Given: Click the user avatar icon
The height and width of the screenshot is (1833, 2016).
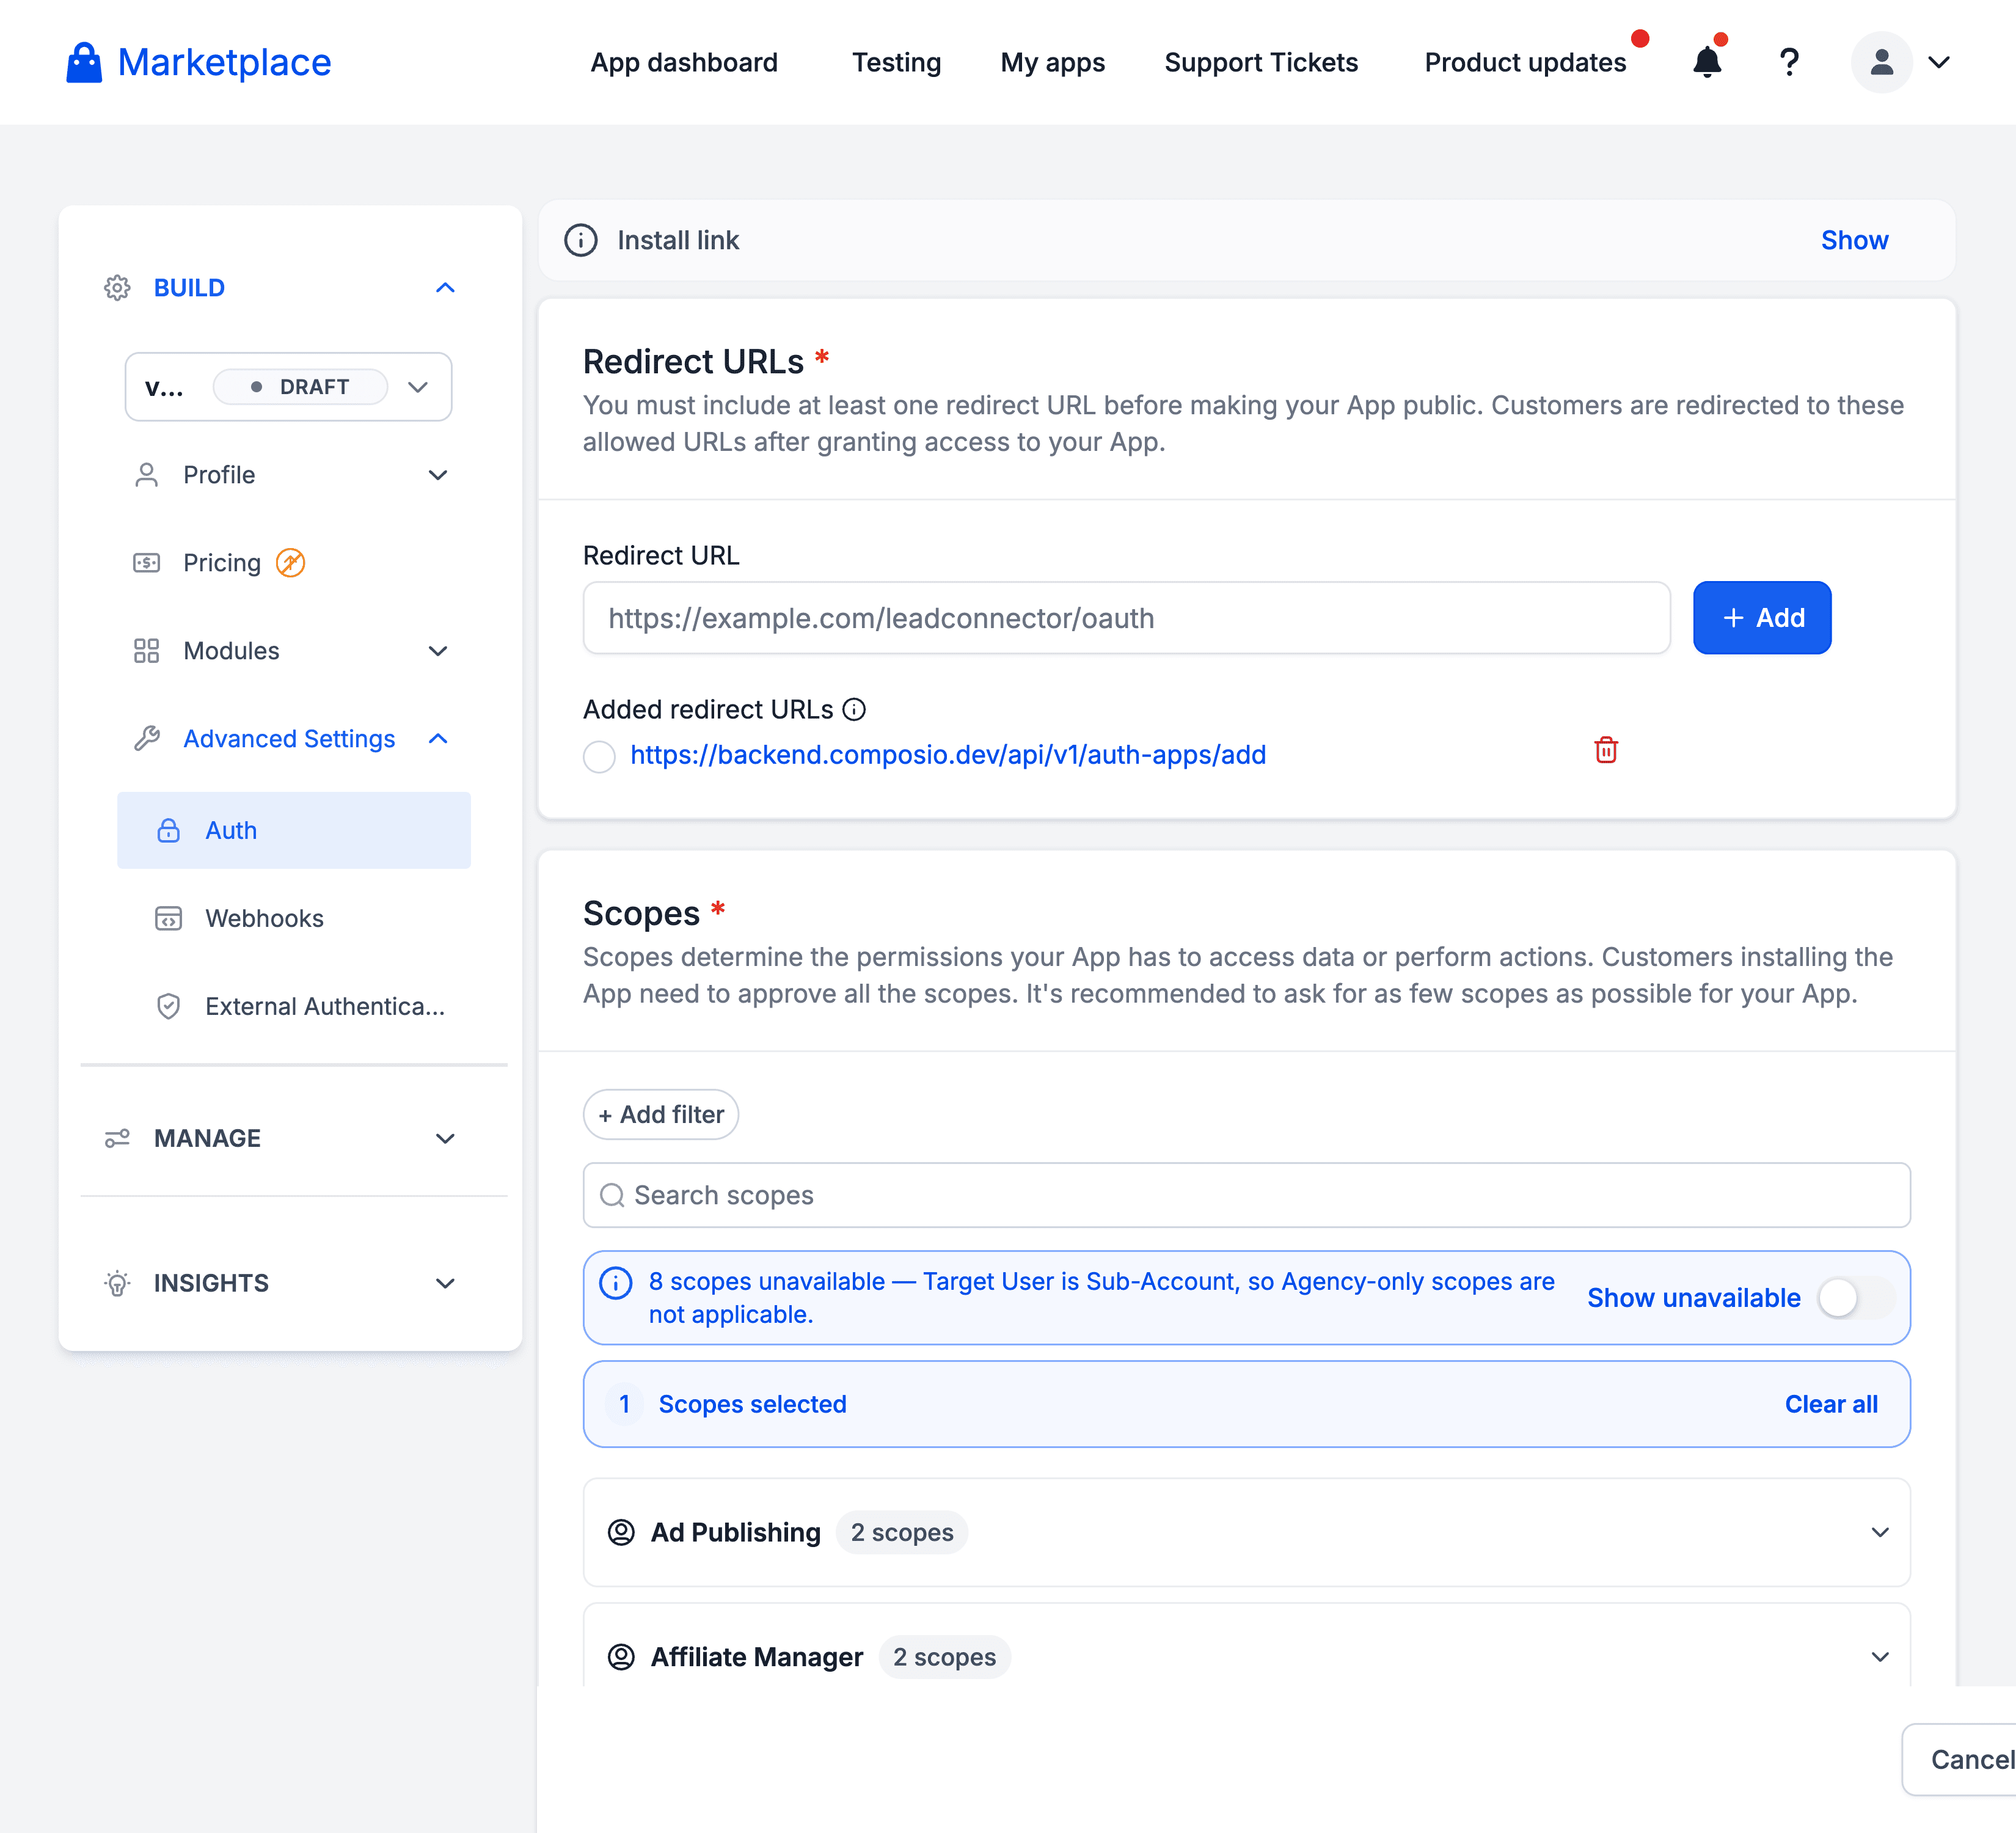Looking at the screenshot, I should 1881,62.
